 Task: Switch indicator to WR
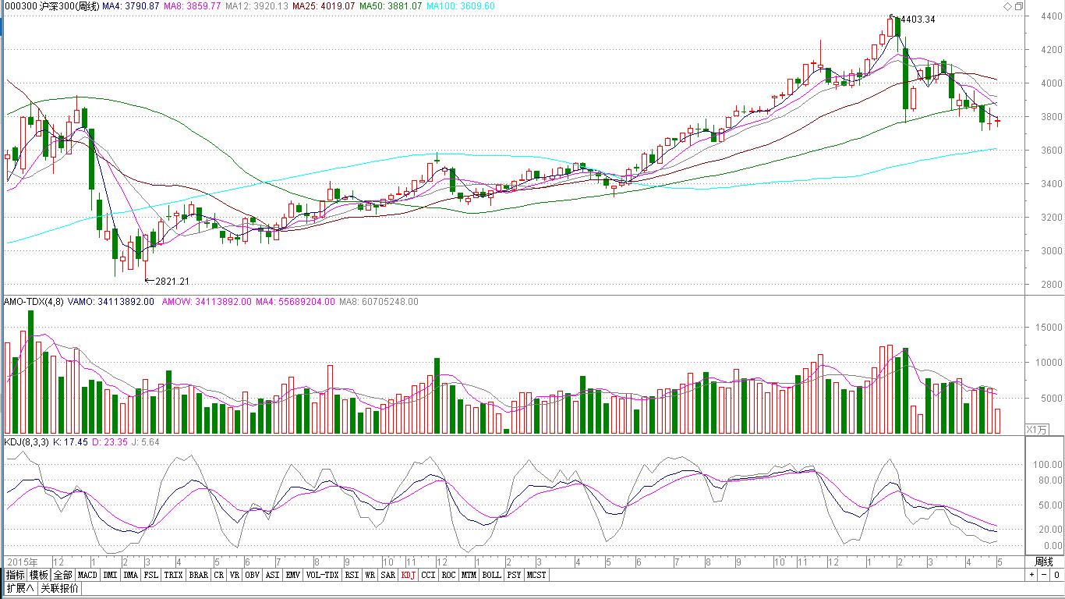pyautogui.click(x=370, y=575)
